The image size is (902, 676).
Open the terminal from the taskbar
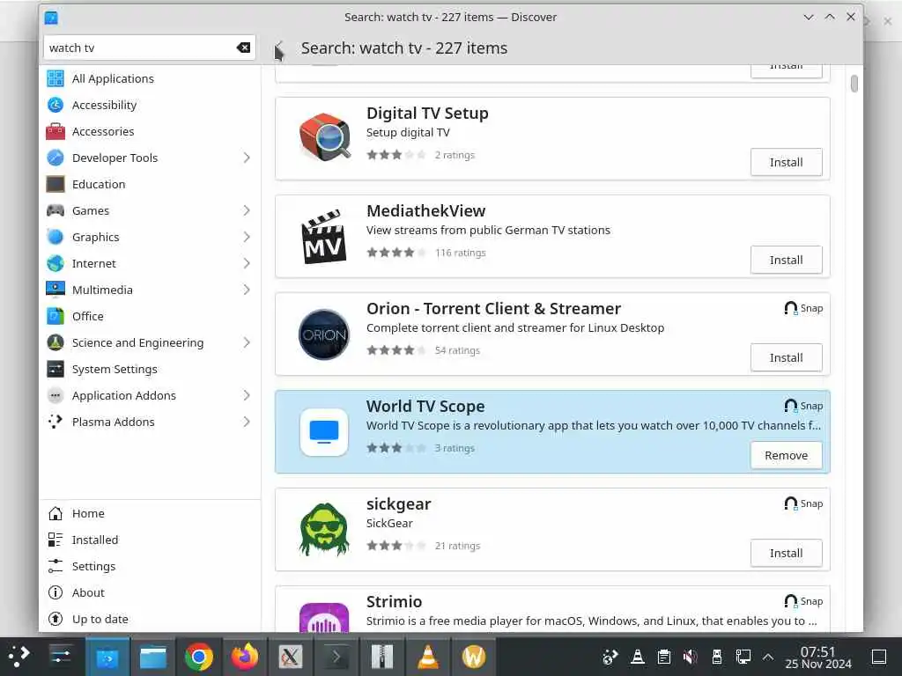(336, 657)
